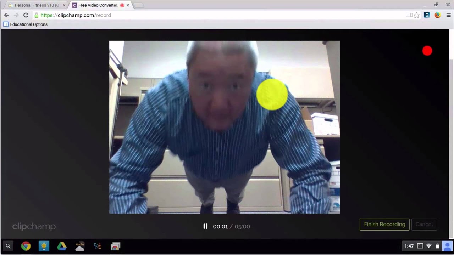Click the Finish Recording button
The image size is (454, 255).
coord(384,225)
